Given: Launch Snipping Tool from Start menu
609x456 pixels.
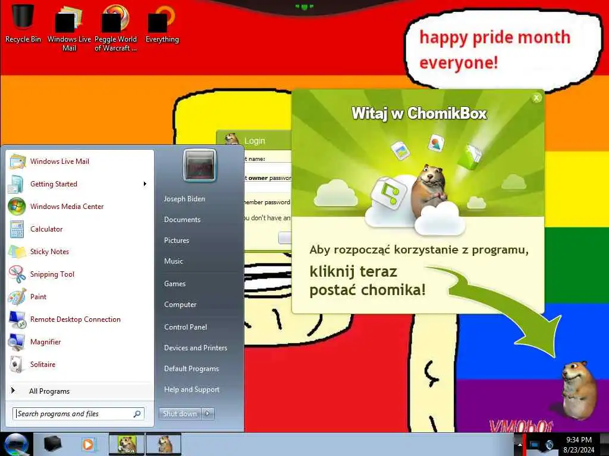Looking at the screenshot, I should (80, 274).
